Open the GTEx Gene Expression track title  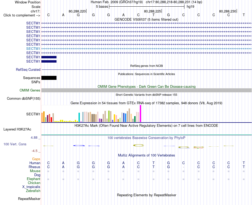(x=146, y=103)
